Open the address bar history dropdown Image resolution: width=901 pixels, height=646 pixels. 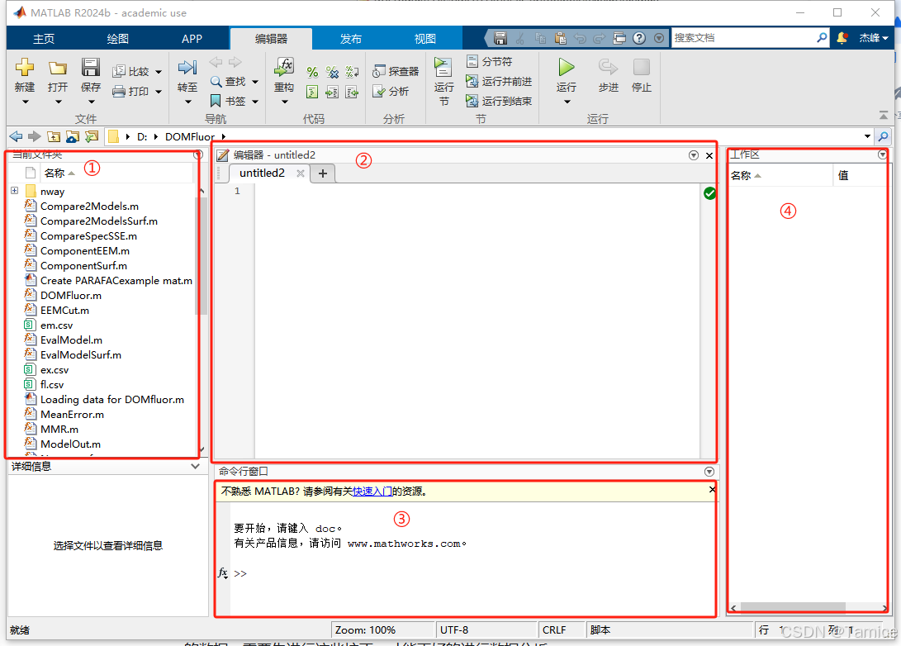point(867,136)
